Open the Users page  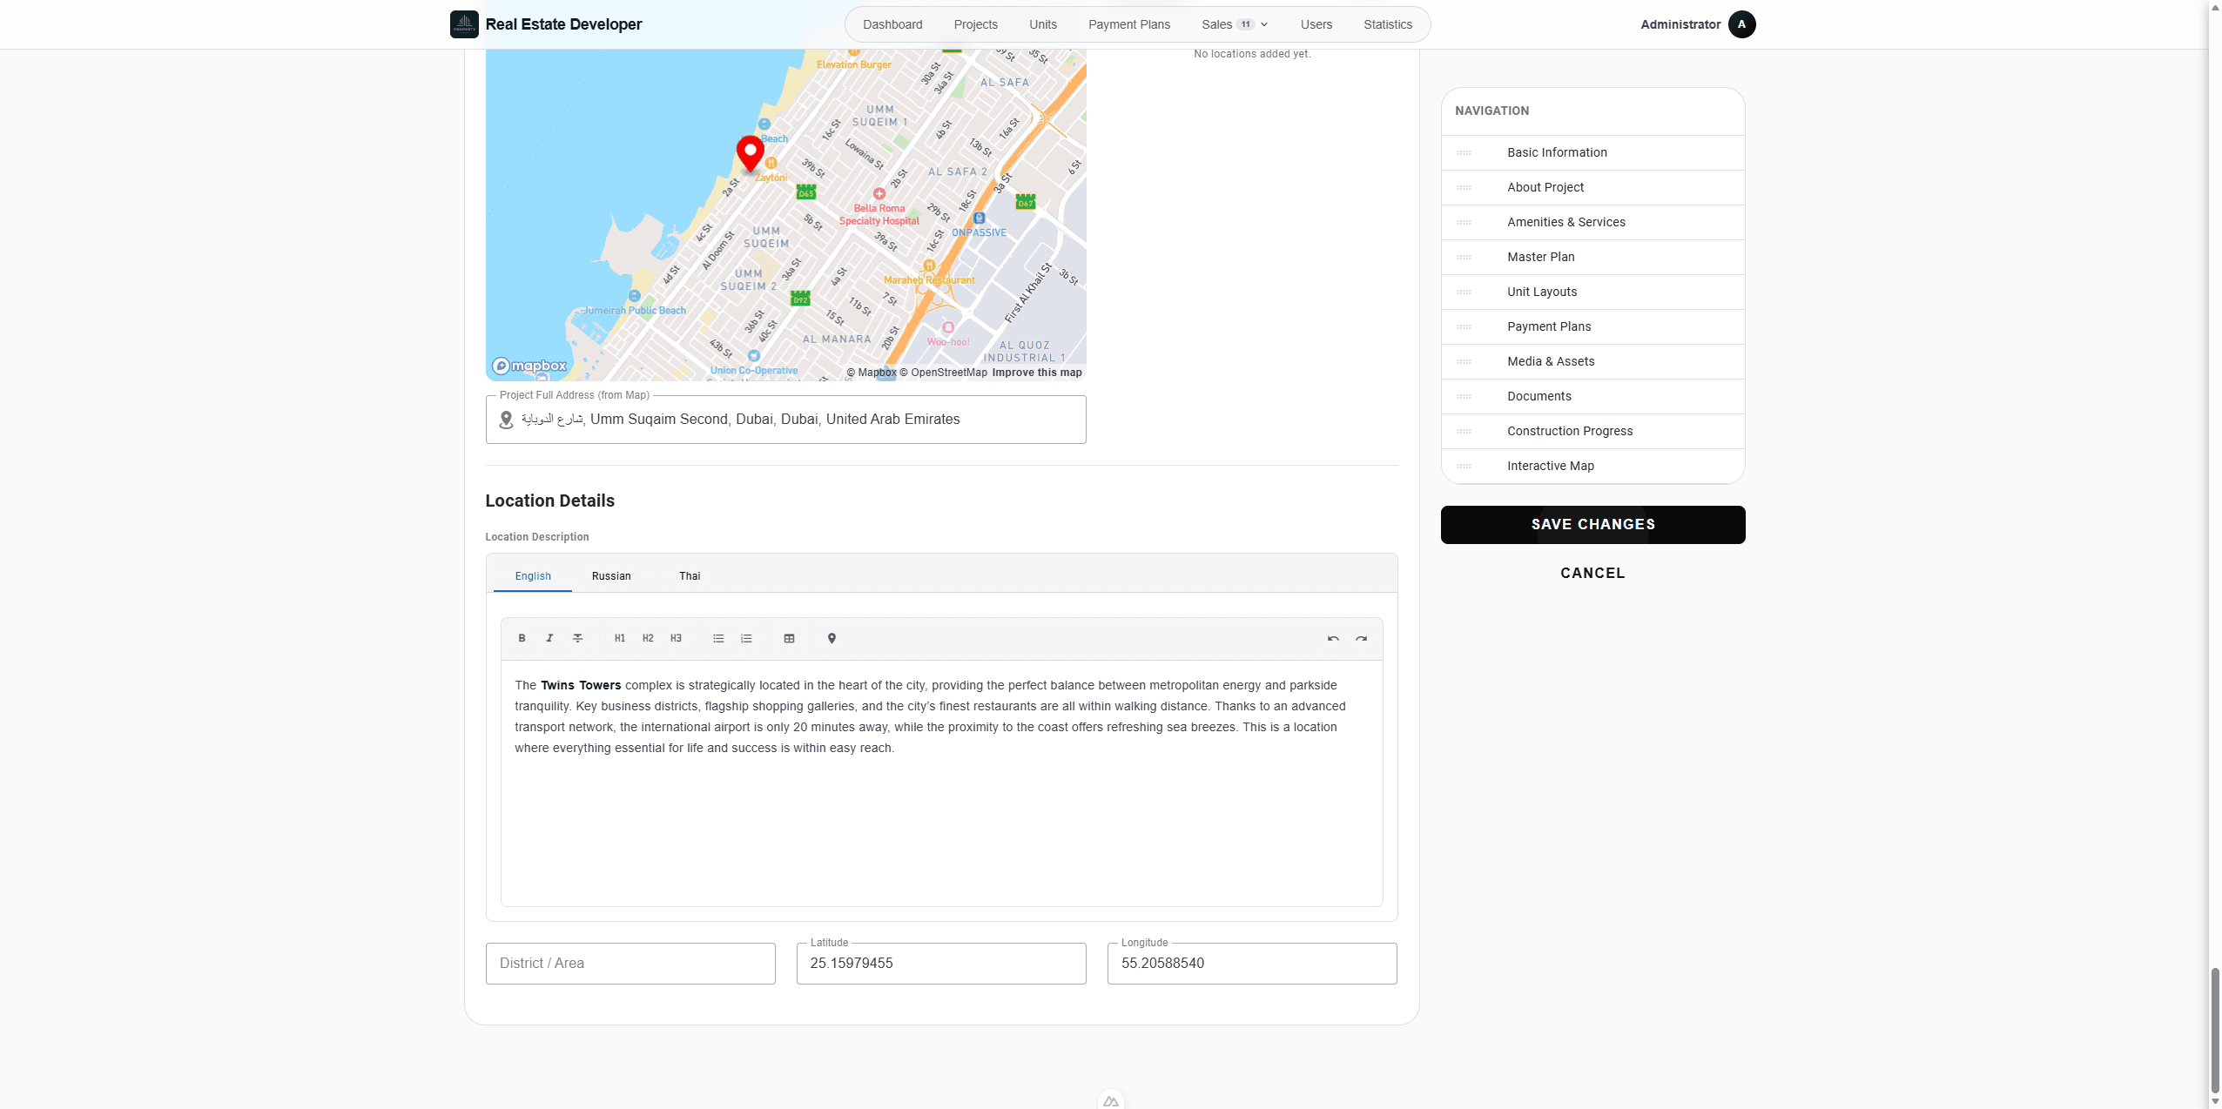1316,24
